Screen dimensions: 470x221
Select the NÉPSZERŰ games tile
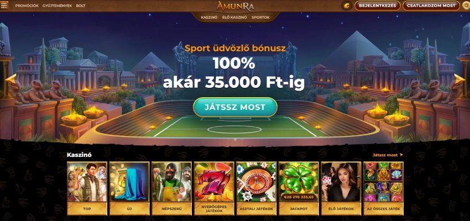tap(171, 188)
